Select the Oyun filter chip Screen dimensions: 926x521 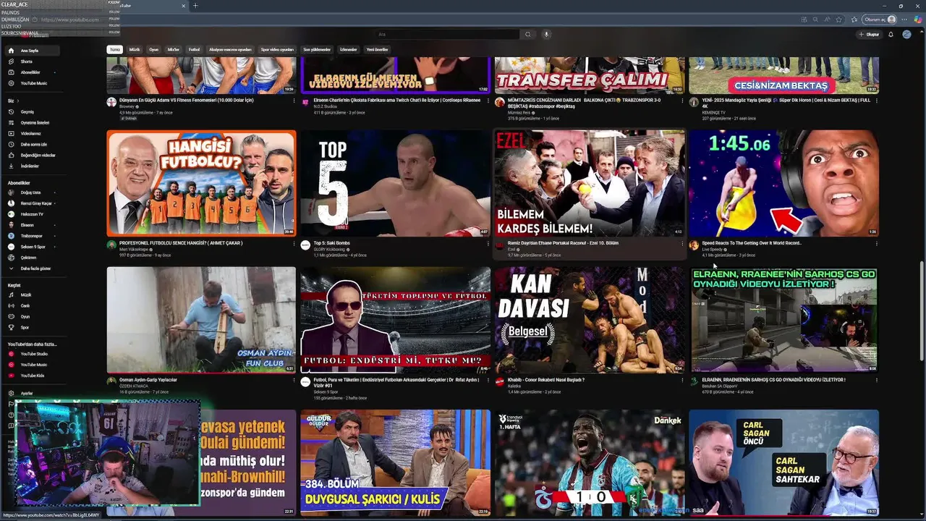[x=154, y=50]
